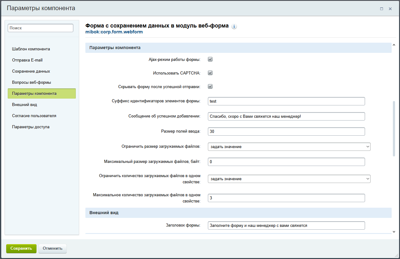Toggle Ajax-режим работы формы checkbox
This screenshot has width=400, height=259.
[210, 59]
